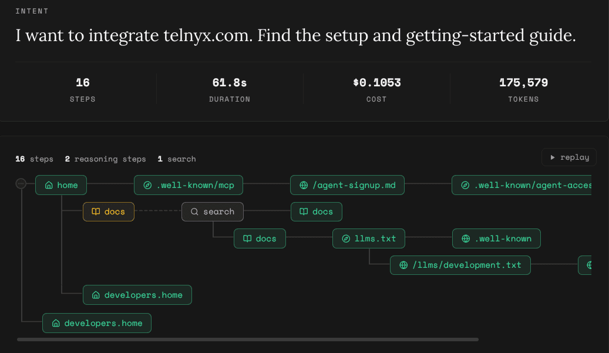Click book icon on docs node right of search

tap(304, 211)
